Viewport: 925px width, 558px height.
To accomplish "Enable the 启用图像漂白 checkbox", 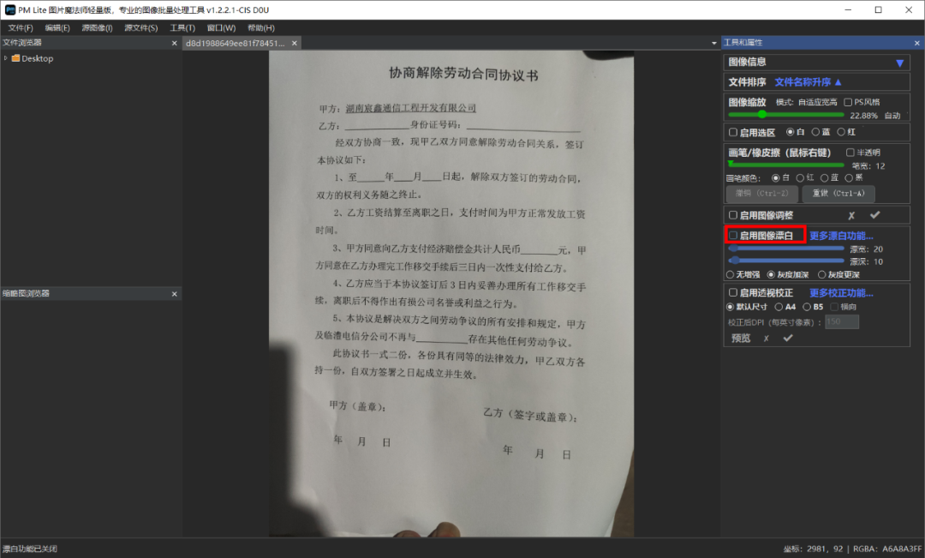I will [x=732, y=236].
